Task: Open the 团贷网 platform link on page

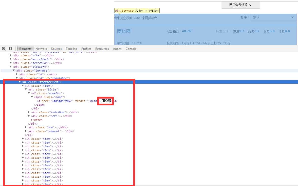Action: 124,31
